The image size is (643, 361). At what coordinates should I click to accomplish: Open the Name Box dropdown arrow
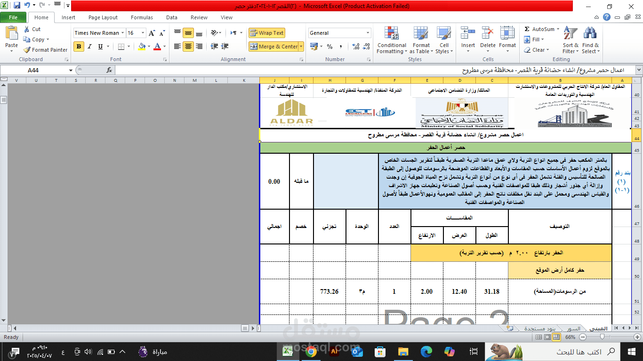pos(71,70)
